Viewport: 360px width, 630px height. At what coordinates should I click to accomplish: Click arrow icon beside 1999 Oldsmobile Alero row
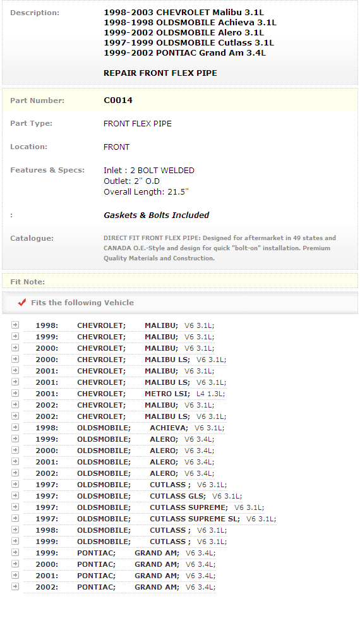click(x=15, y=439)
